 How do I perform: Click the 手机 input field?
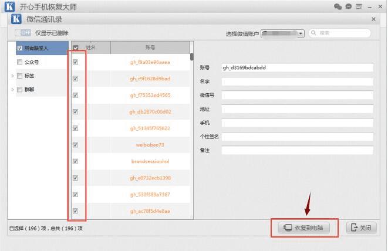click(x=298, y=123)
